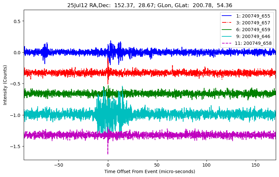279x177 pixels.
Task: Click the Intensity (Counts) y-axis label
Action: (5, 85)
